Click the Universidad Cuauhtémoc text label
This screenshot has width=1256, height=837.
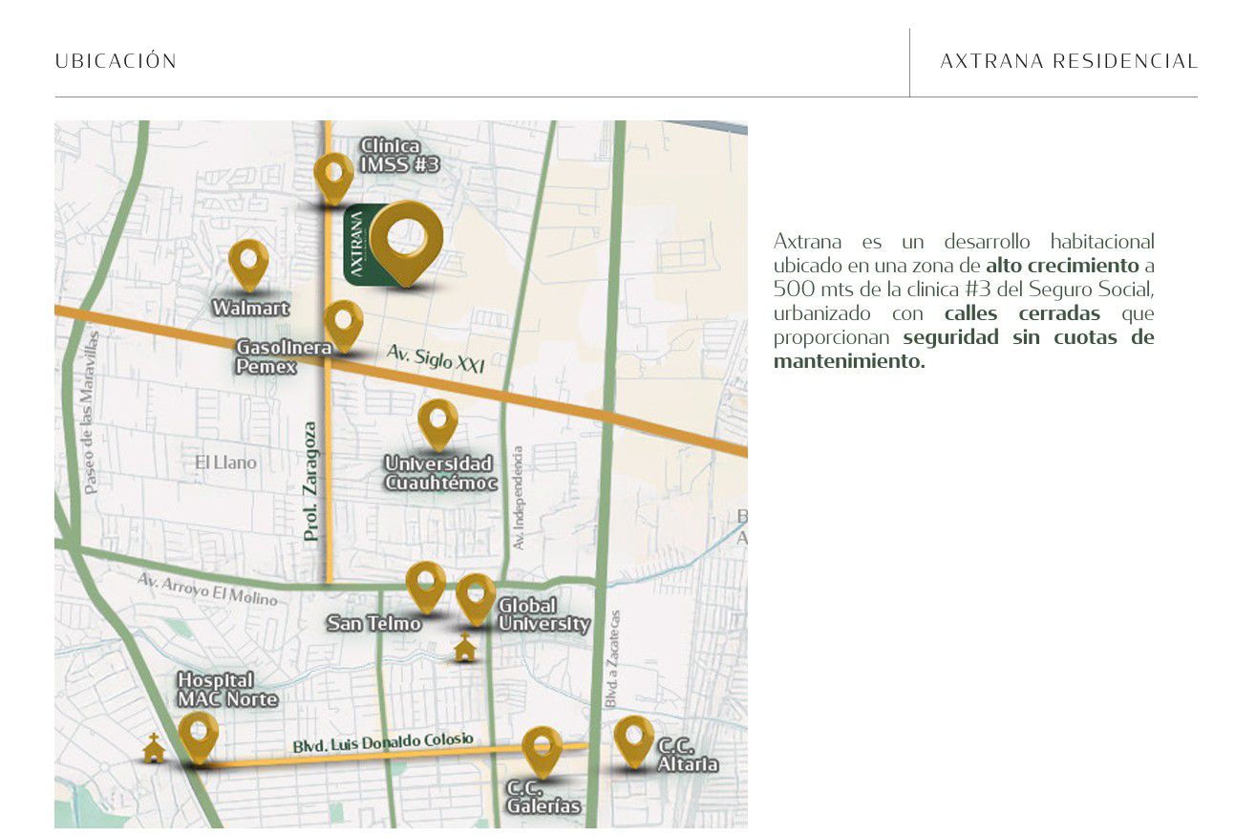point(441,474)
